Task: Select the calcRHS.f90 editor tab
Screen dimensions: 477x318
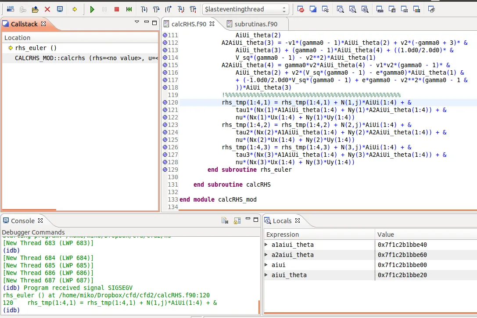Action: 189,24
